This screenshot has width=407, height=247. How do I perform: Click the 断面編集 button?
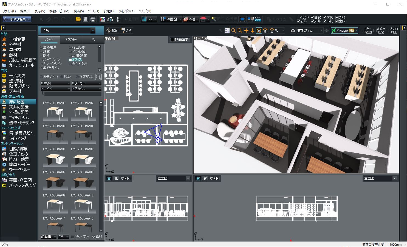click(x=179, y=40)
